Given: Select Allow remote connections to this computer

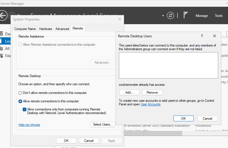Looking at the screenshot, I should pos(20,101).
